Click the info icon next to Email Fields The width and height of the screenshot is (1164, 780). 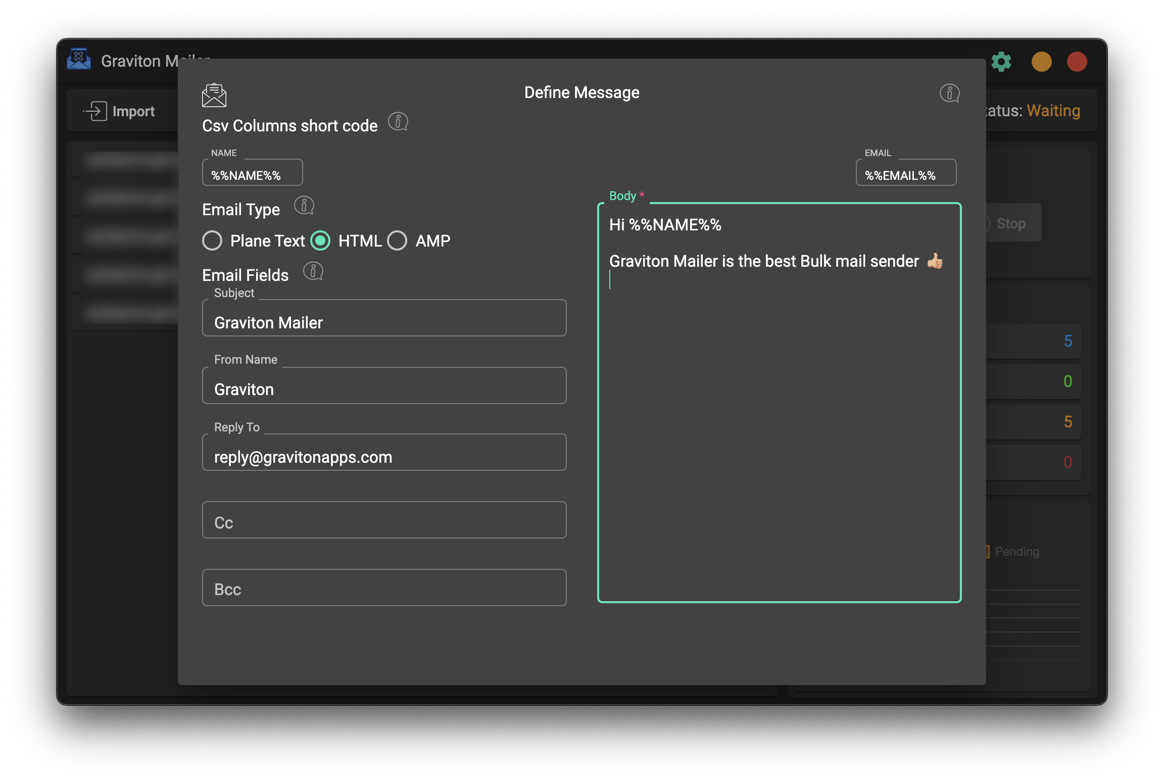pyautogui.click(x=313, y=271)
